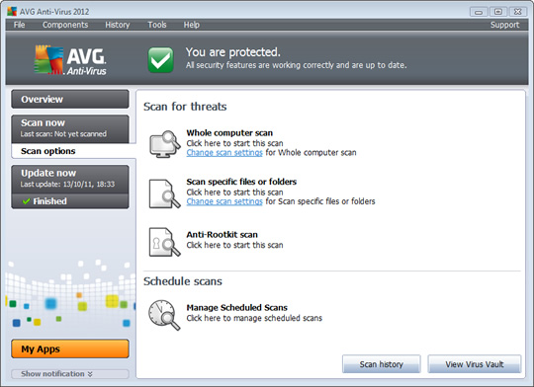Change scan settings for Whole computer scan
The width and height of the screenshot is (534, 387).
click(224, 153)
